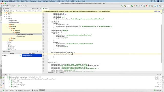Click the Favorites side tab with star
The height and width of the screenshot is (92, 164).
[x=1, y=84]
